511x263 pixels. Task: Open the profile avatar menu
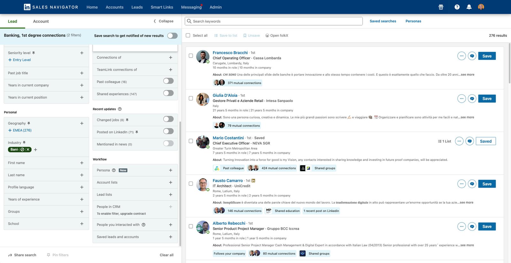[481, 7]
